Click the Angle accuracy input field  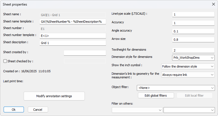click(x=193, y=31)
